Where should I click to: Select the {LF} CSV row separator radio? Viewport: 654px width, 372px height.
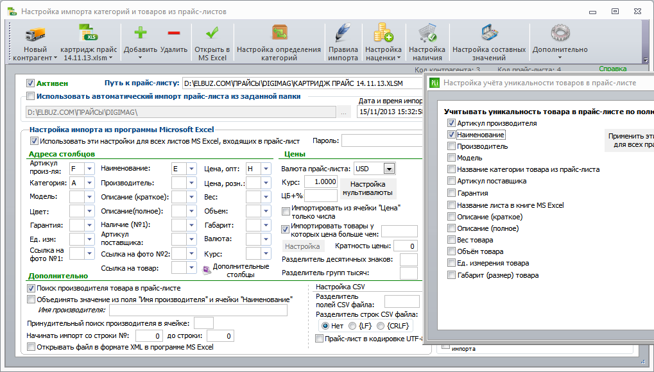coord(352,326)
